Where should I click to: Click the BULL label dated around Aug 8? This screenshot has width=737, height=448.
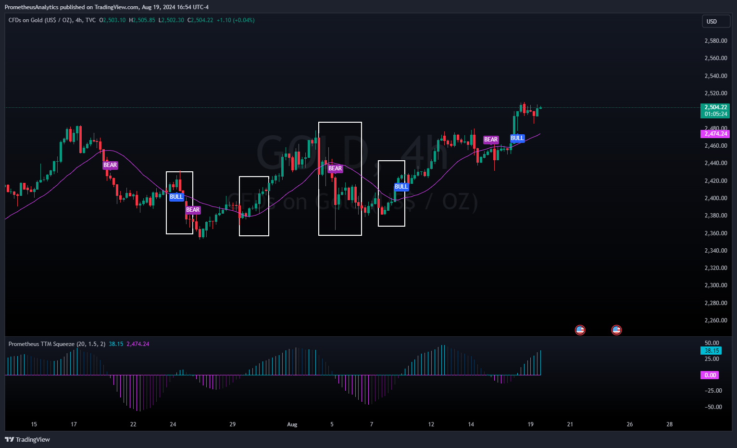pos(401,187)
